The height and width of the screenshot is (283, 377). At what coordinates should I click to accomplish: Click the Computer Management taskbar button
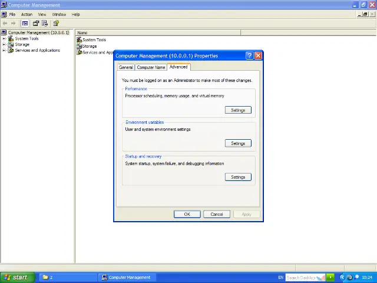click(x=127, y=278)
